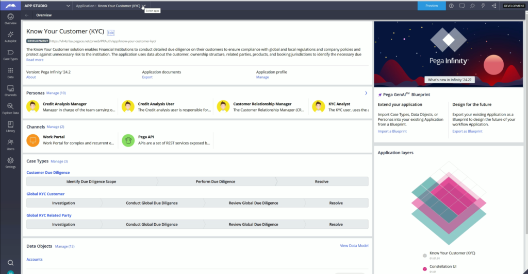Open Channels from the sidebar
Viewport: 528px width, 274px height.
[10, 90]
